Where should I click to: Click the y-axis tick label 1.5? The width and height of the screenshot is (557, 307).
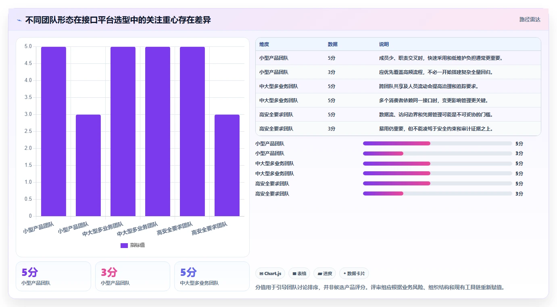click(28, 165)
